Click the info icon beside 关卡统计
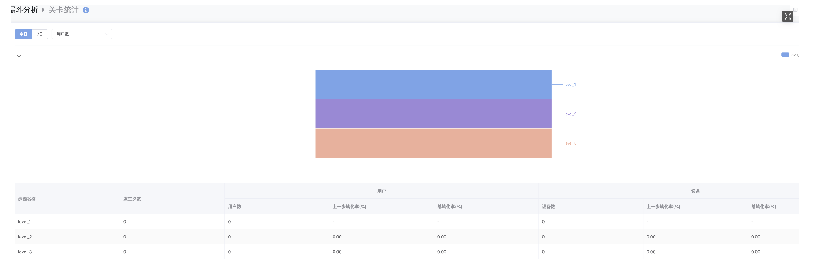 click(x=86, y=10)
